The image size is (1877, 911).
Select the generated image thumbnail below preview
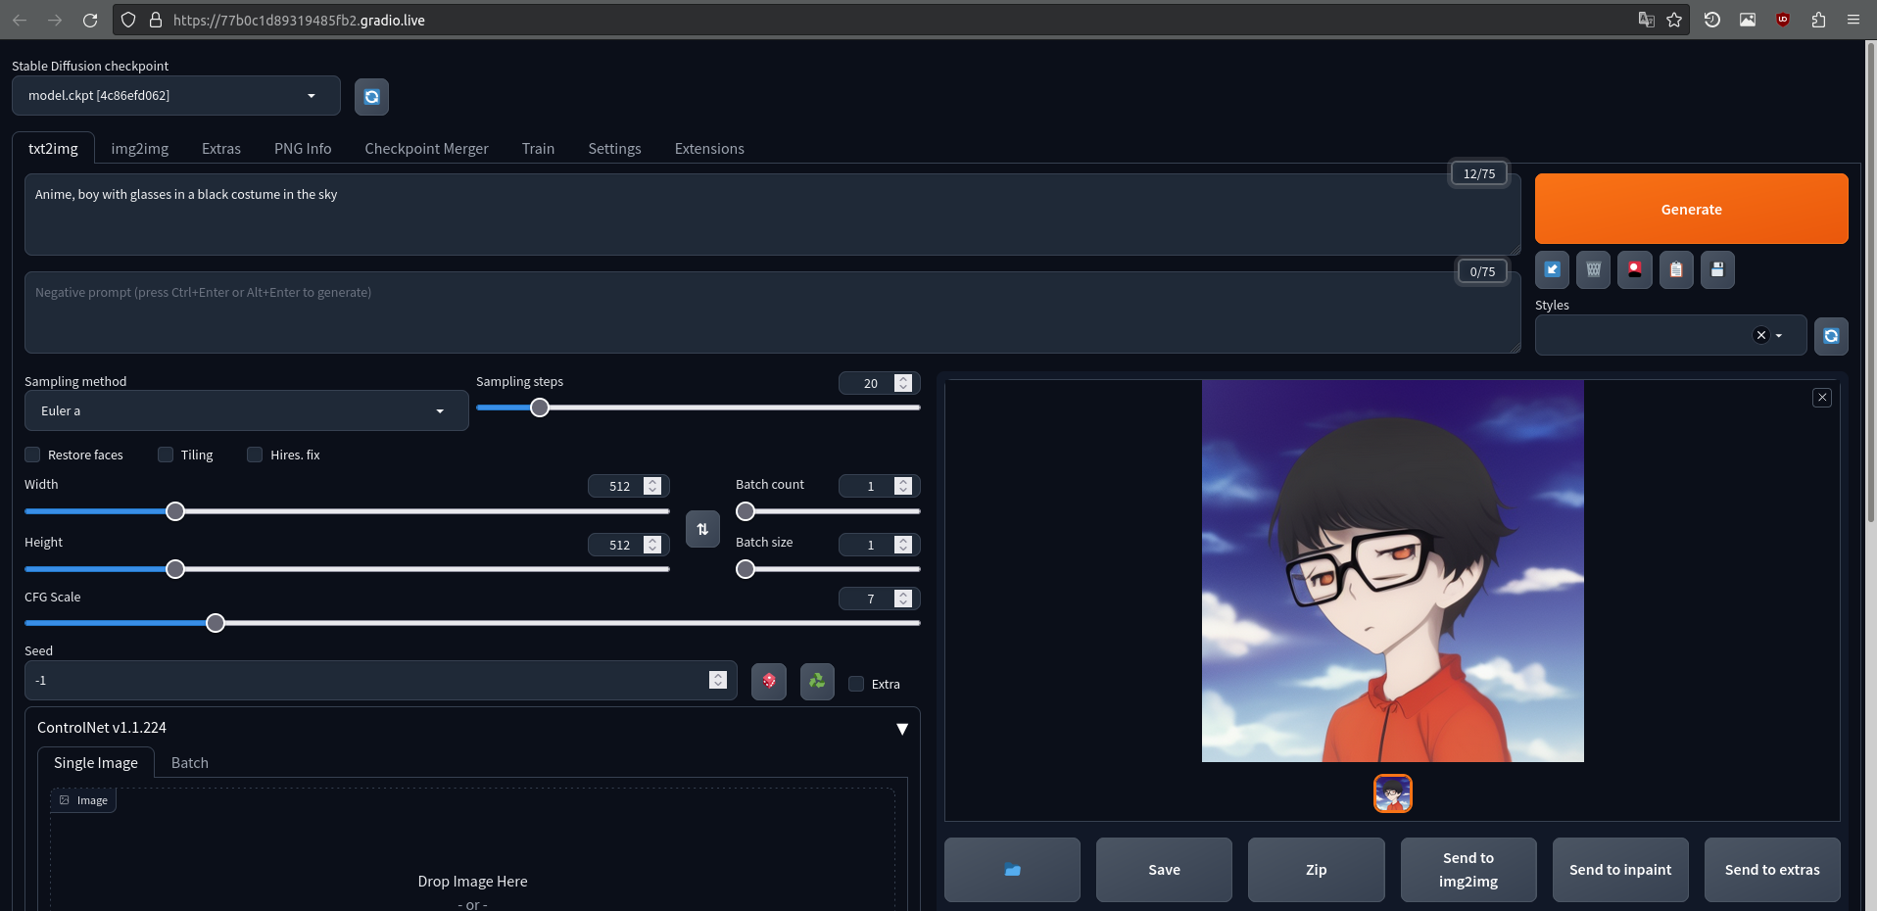pyautogui.click(x=1392, y=793)
